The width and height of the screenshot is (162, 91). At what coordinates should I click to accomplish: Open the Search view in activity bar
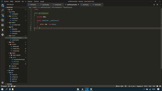pos(3,10)
